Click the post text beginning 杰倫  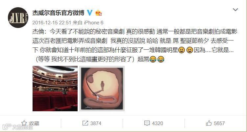[x=135, y=45]
